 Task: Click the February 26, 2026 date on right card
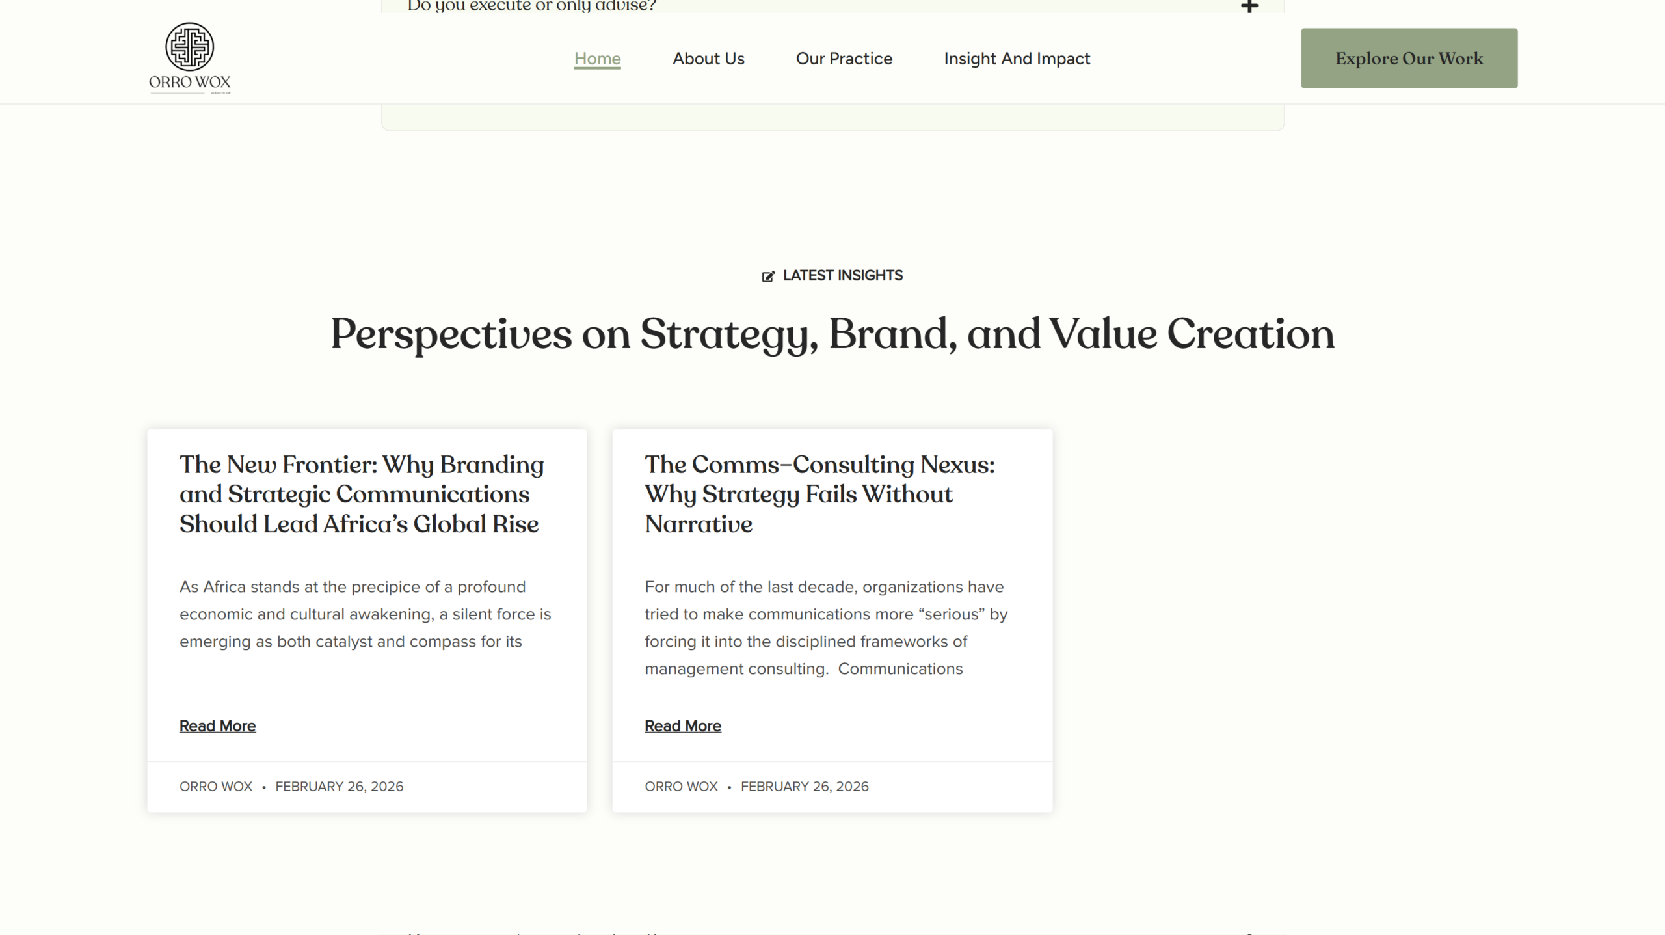805,787
